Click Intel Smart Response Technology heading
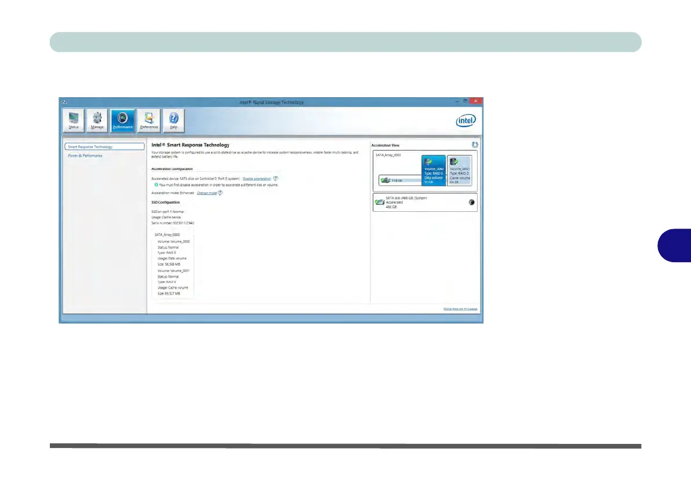Viewport: 691px width, 485px height. (x=190, y=145)
